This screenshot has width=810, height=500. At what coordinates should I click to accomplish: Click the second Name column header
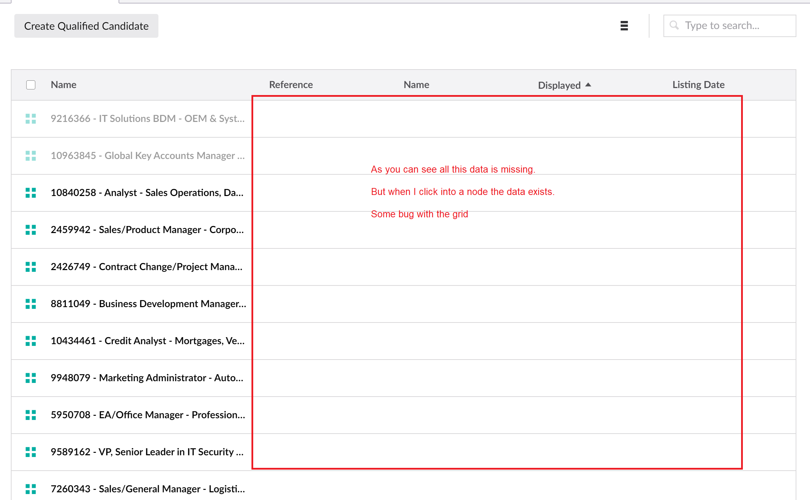416,85
